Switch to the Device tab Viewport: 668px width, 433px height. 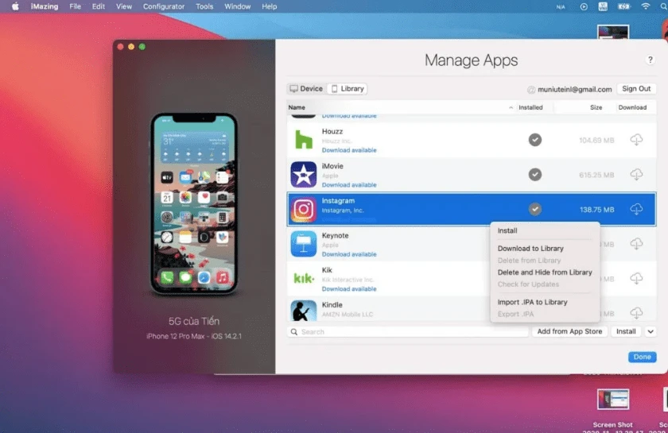pos(306,88)
